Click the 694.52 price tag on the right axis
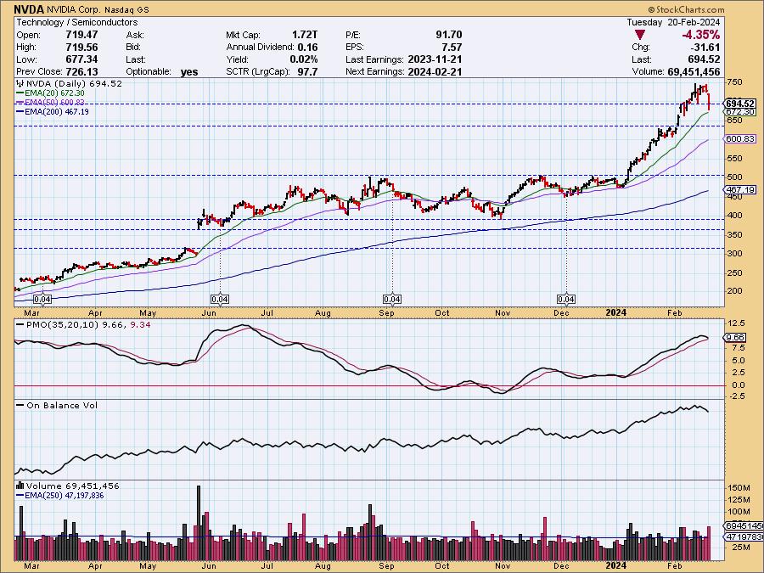Screen dimensions: 764x573 pyautogui.click(x=740, y=104)
